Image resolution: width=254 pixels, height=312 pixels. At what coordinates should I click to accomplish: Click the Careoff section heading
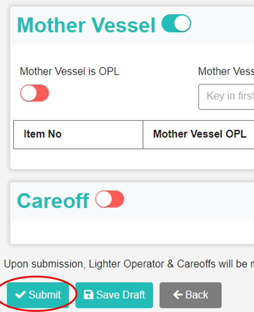(53, 200)
